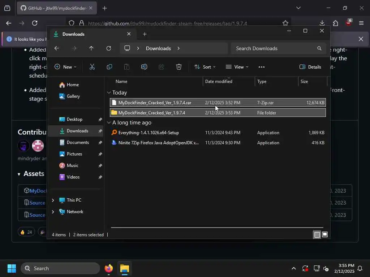
Task: Click the chevron before Downloads in breadcrumb
Action: [138, 48]
